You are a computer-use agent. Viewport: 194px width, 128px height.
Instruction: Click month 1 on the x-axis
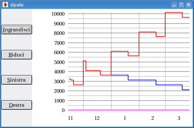tap(125, 118)
